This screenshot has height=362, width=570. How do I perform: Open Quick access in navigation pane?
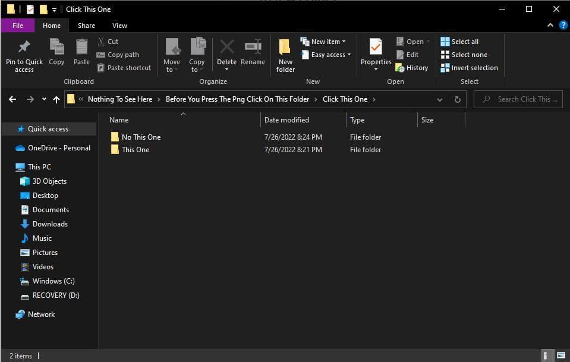pyautogui.click(x=48, y=128)
